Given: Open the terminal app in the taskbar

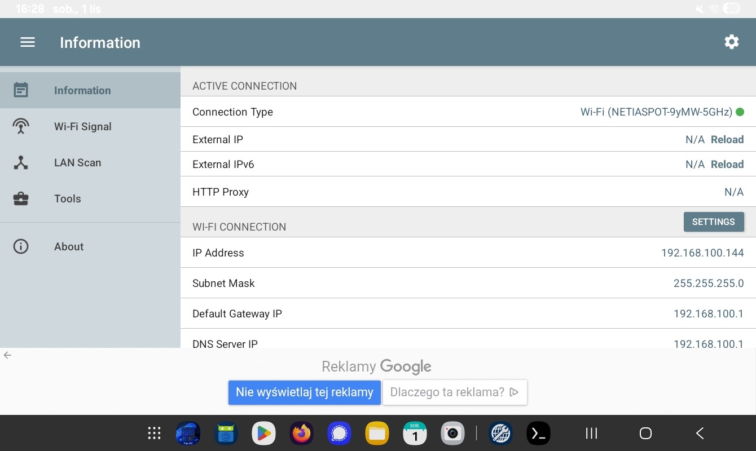Looking at the screenshot, I should 538,433.
